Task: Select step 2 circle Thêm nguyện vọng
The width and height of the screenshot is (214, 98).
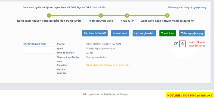Action: point(101,16)
